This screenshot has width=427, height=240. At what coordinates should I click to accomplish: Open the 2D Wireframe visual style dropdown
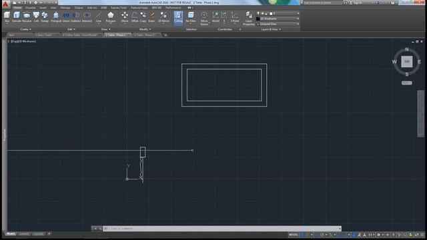(x=278, y=19)
